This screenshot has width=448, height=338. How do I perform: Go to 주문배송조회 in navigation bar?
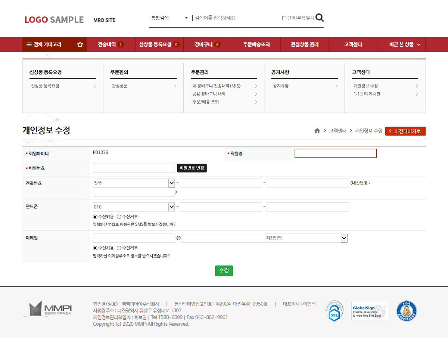tap(256, 44)
